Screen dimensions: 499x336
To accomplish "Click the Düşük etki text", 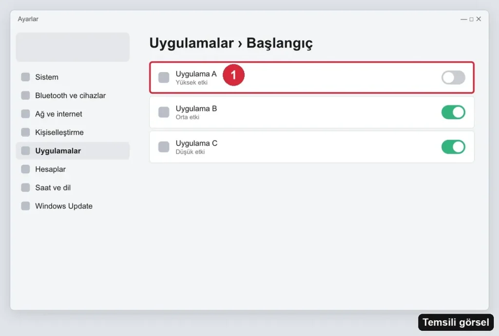I will pyautogui.click(x=191, y=152).
